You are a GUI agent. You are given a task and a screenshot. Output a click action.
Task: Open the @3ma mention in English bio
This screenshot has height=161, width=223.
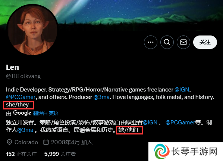(x=101, y=97)
